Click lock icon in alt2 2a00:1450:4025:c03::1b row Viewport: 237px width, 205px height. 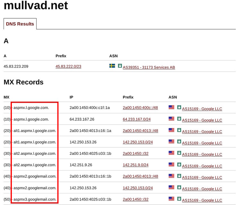pos(179,153)
